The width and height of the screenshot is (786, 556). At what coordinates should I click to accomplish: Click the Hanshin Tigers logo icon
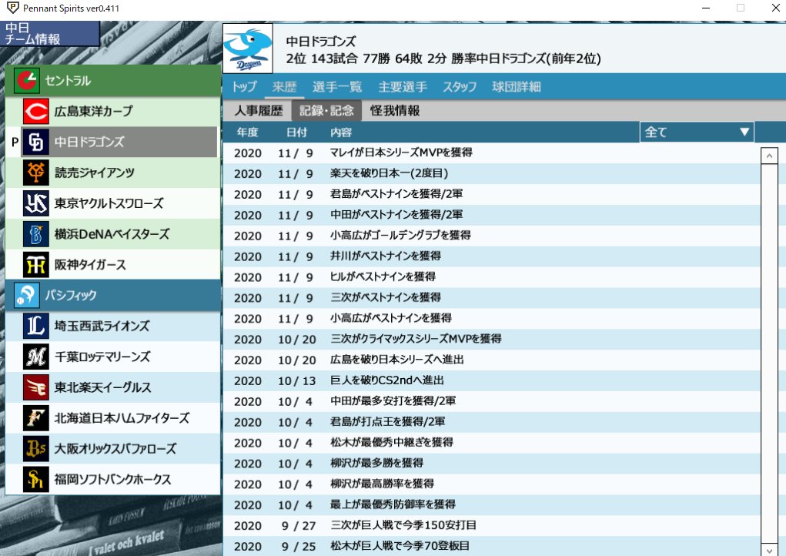[x=36, y=265]
